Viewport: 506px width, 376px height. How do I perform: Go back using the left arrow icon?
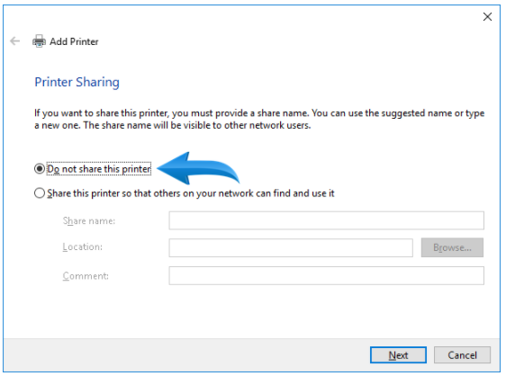14,41
